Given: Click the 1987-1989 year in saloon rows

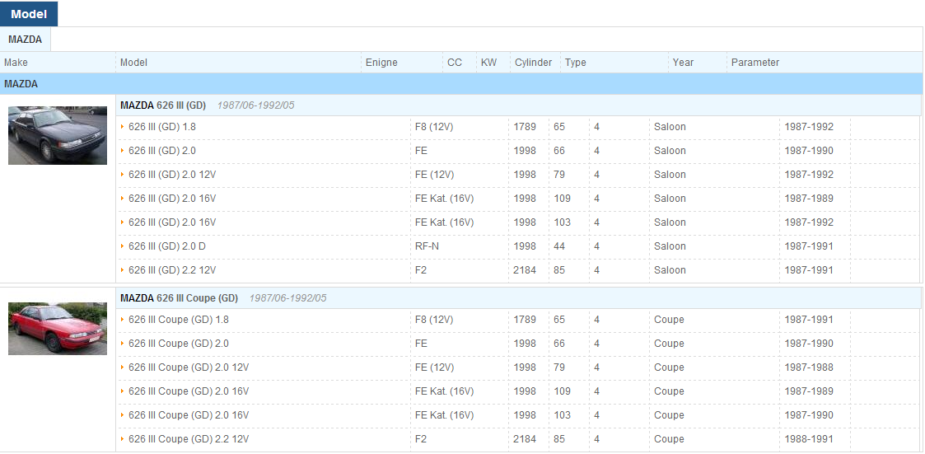Looking at the screenshot, I should (x=809, y=199).
